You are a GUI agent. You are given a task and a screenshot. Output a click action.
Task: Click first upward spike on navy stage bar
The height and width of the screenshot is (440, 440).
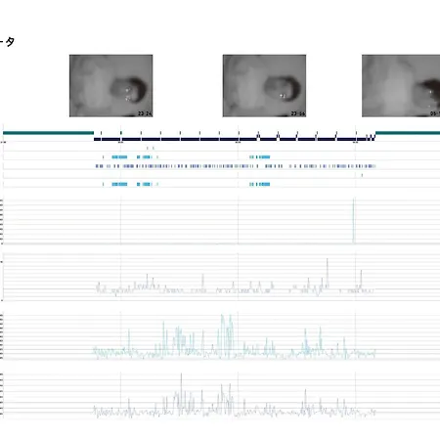(258, 135)
